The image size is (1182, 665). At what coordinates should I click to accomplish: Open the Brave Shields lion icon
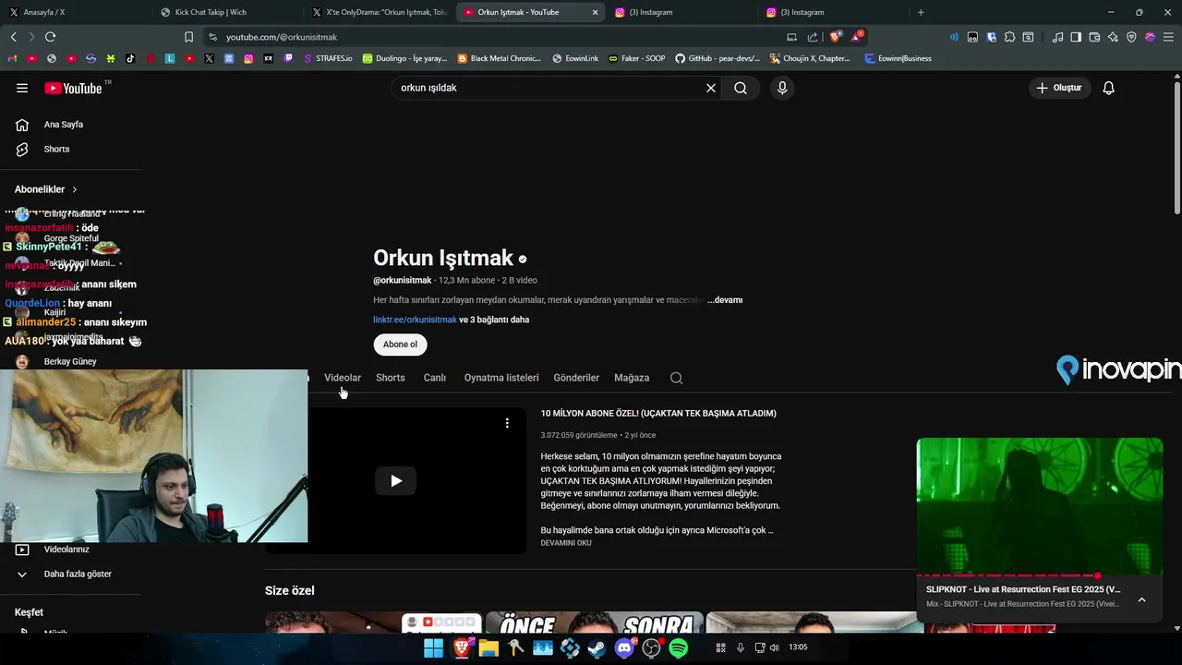pyautogui.click(x=836, y=37)
